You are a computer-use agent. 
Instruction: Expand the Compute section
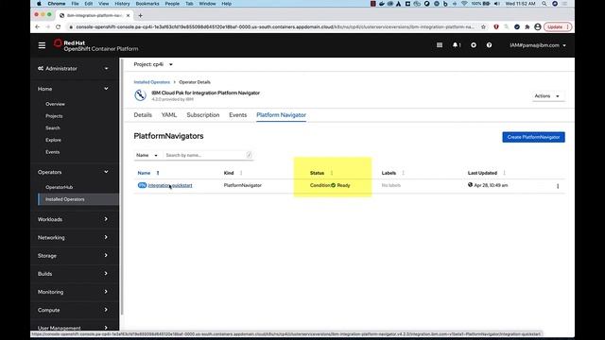tap(73, 310)
